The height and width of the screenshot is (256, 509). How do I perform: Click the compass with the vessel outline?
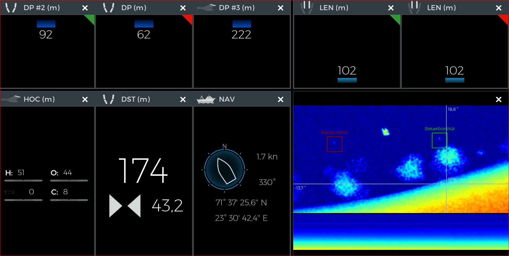pyautogui.click(x=224, y=170)
